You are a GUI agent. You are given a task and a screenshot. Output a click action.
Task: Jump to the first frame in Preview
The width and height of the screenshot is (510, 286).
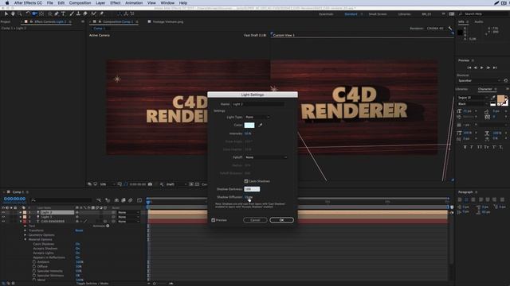click(469, 68)
